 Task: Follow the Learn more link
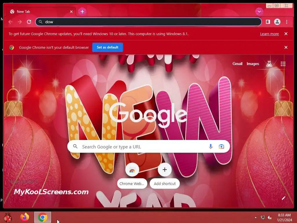coord(269,34)
